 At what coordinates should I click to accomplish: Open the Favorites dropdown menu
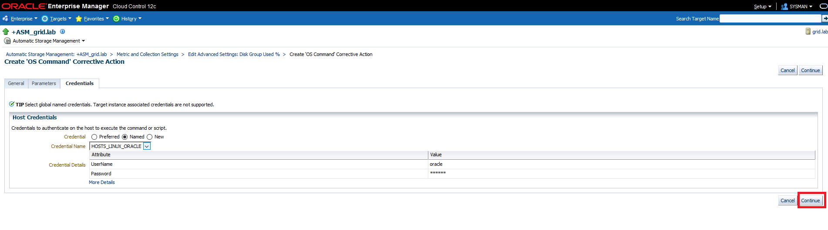96,19
